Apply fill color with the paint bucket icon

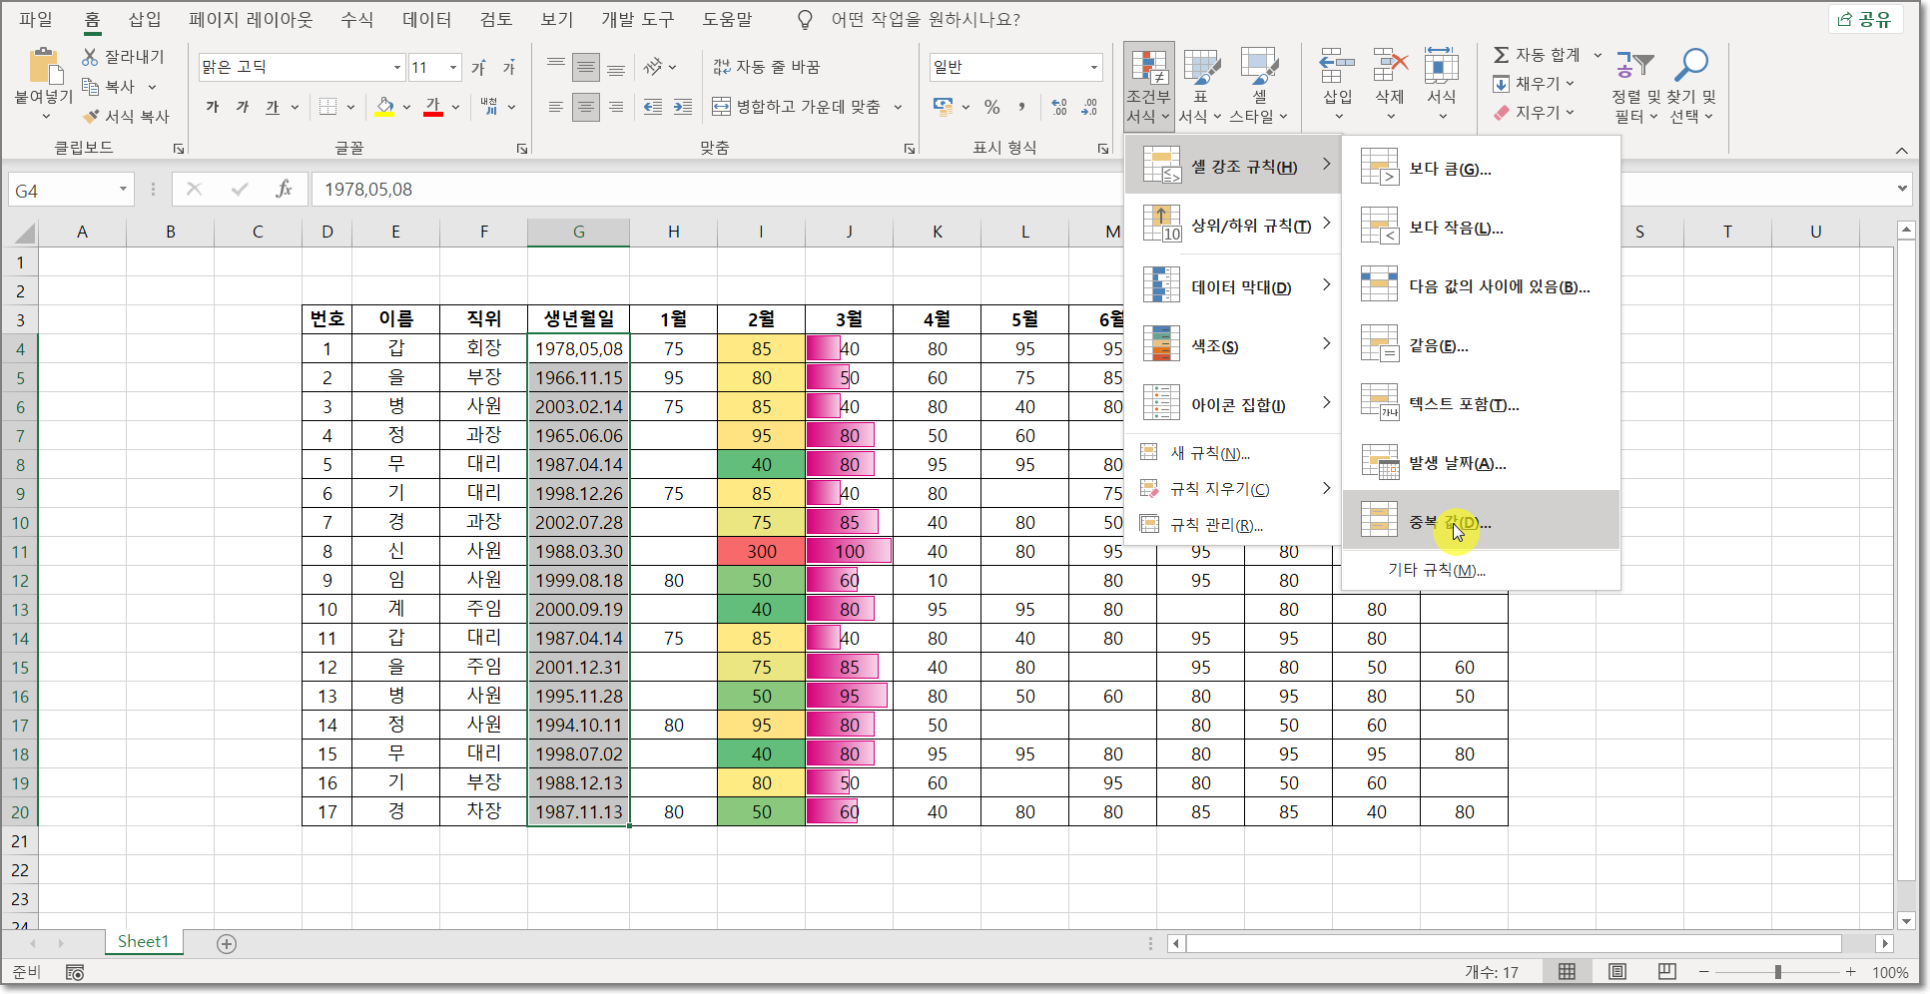coord(384,107)
